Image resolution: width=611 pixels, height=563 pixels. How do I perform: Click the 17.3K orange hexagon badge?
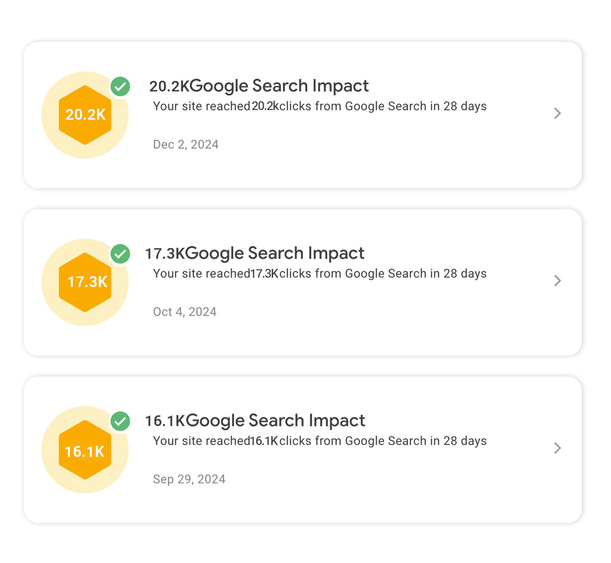[85, 282]
